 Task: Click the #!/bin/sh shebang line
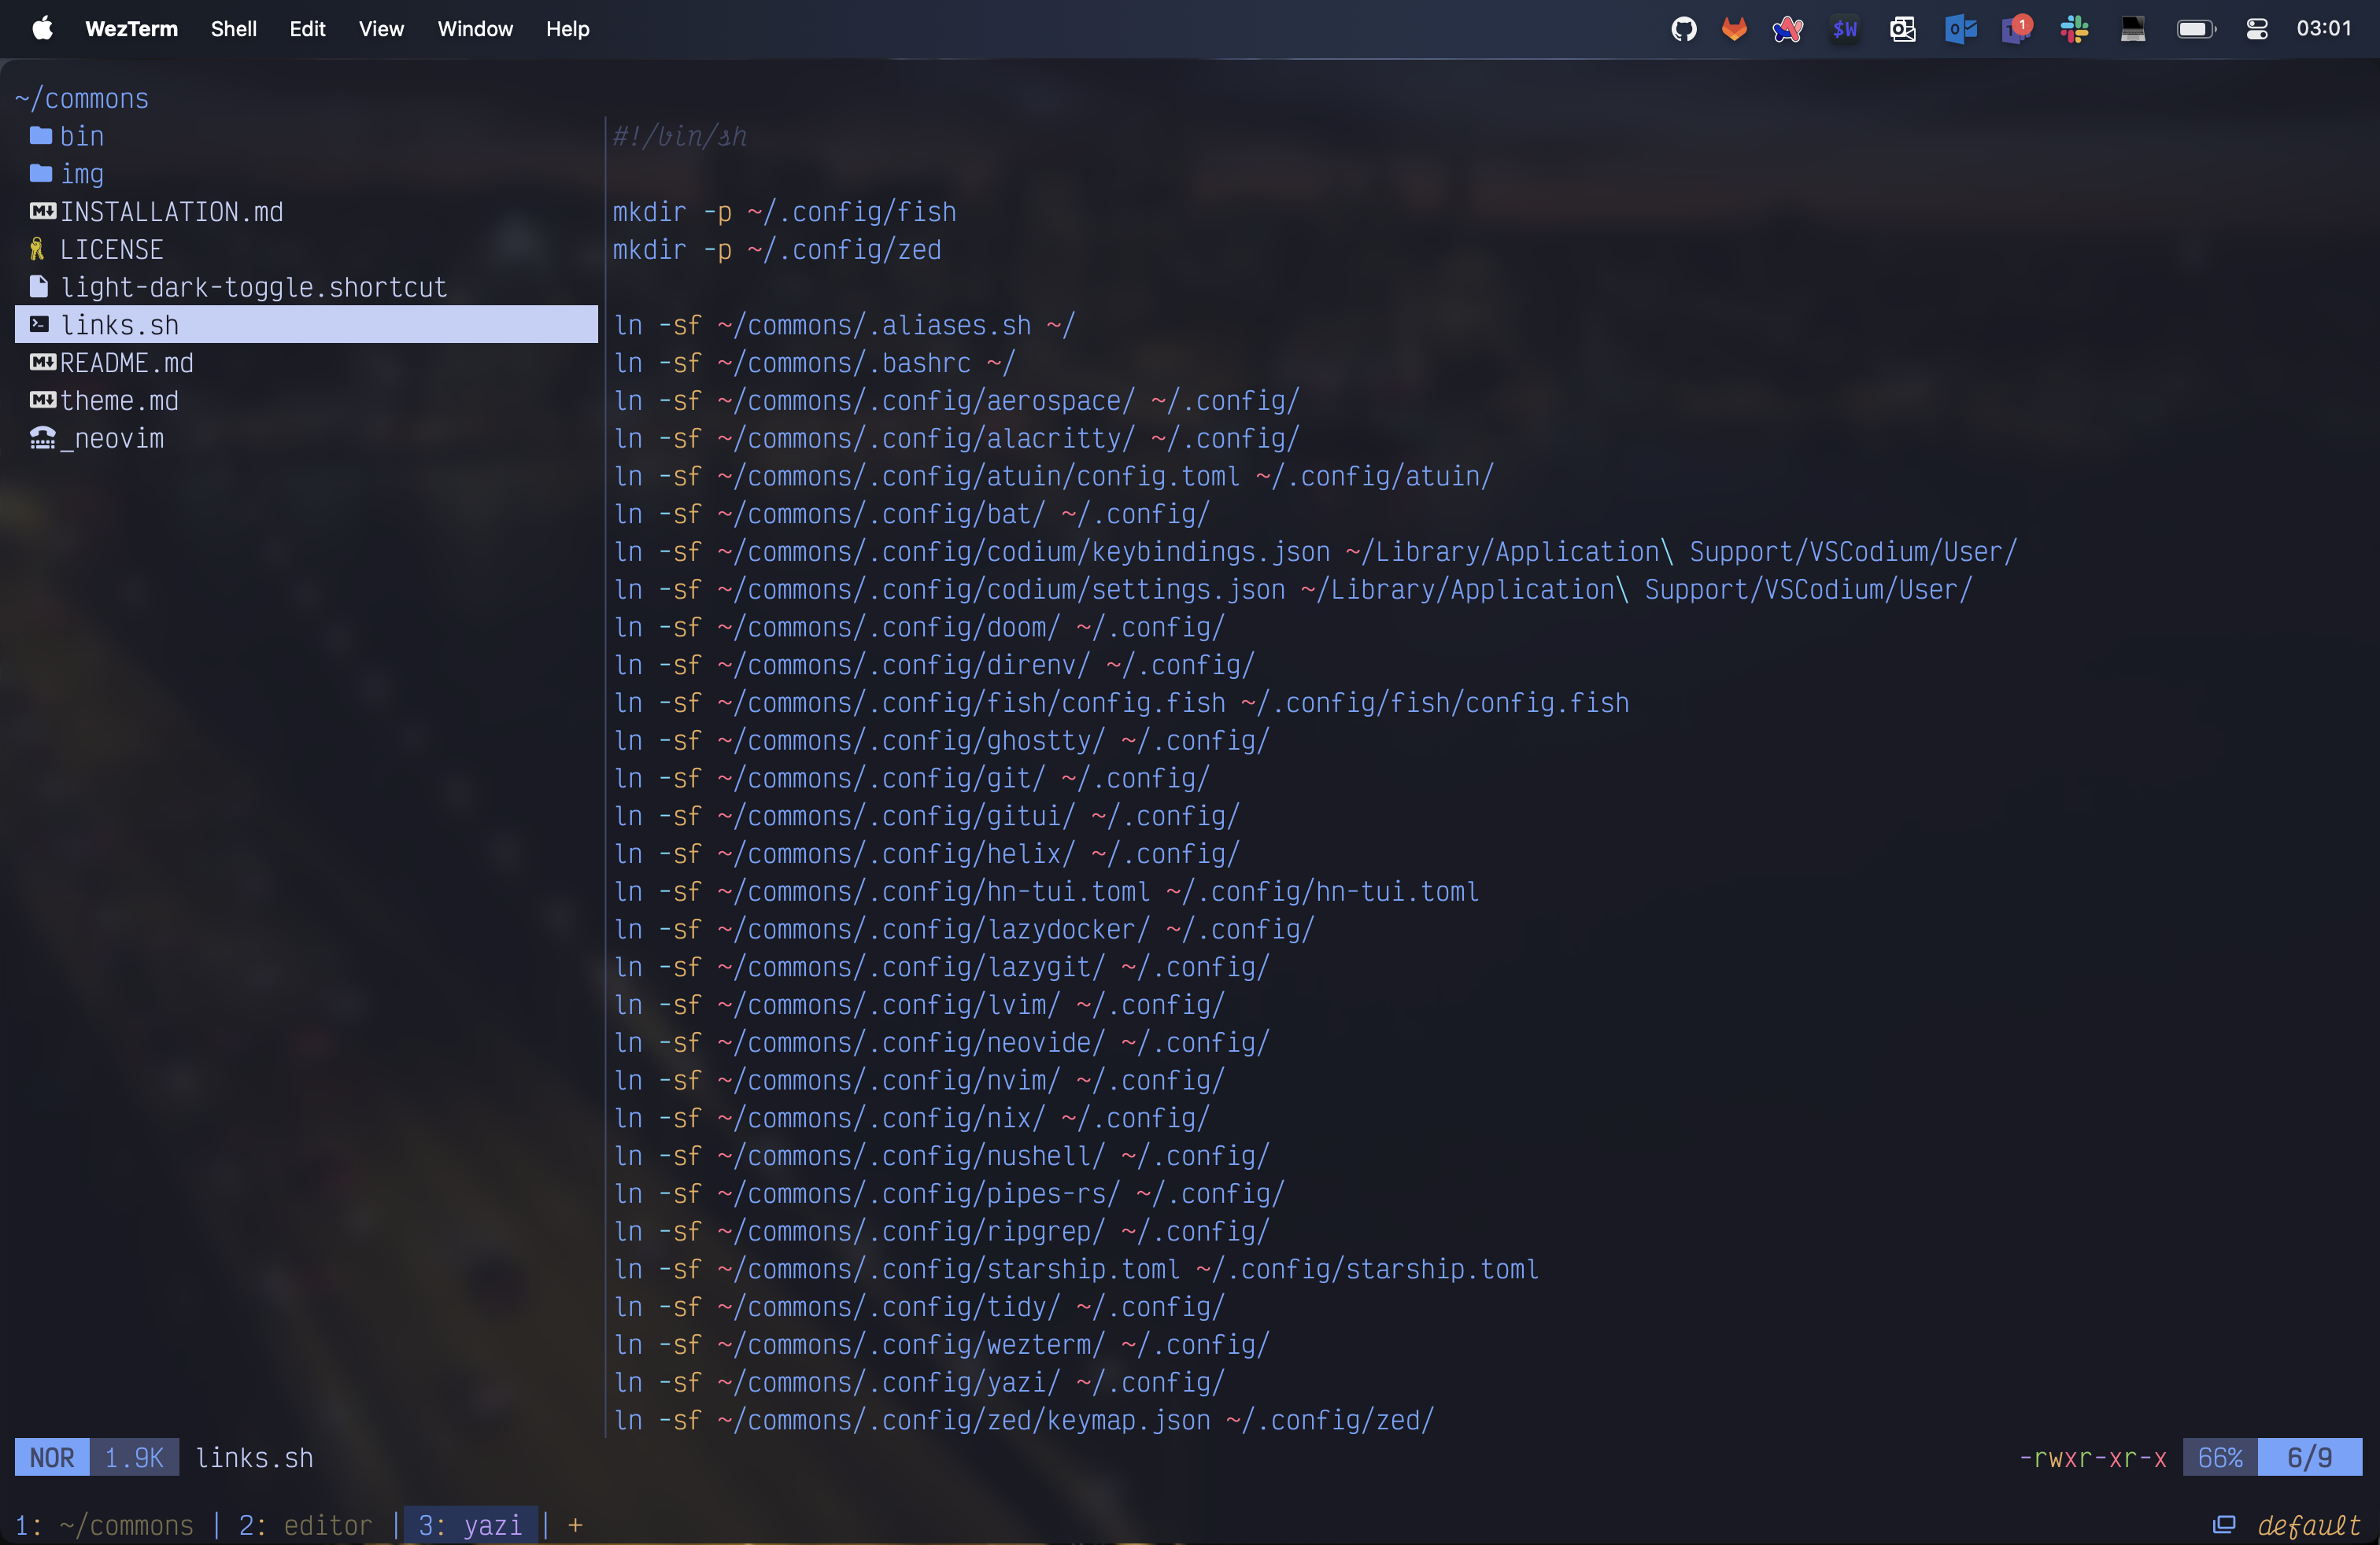(x=680, y=136)
